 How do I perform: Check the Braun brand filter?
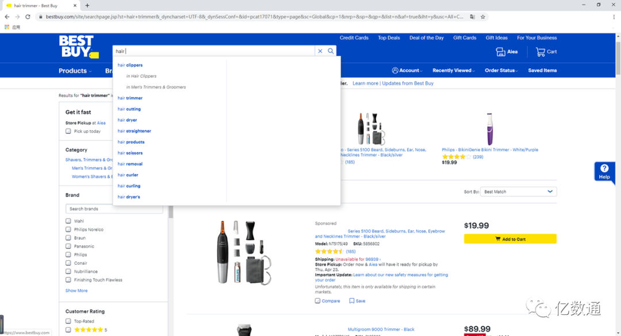click(x=68, y=238)
